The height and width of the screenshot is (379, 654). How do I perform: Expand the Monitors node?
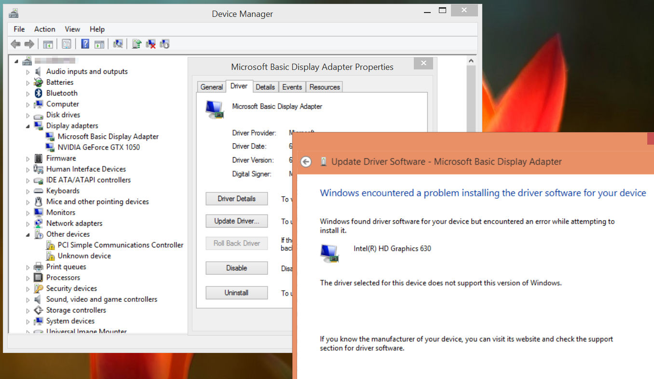(x=28, y=213)
